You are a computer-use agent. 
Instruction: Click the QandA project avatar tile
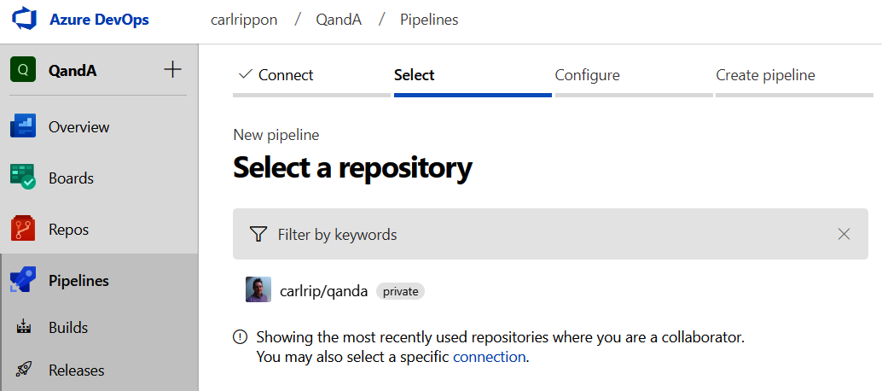[23, 70]
